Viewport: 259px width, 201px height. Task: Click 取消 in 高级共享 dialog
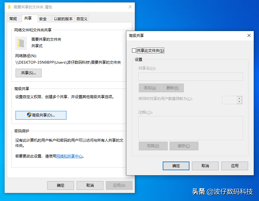pyautogui.click(x=205, y=166)
